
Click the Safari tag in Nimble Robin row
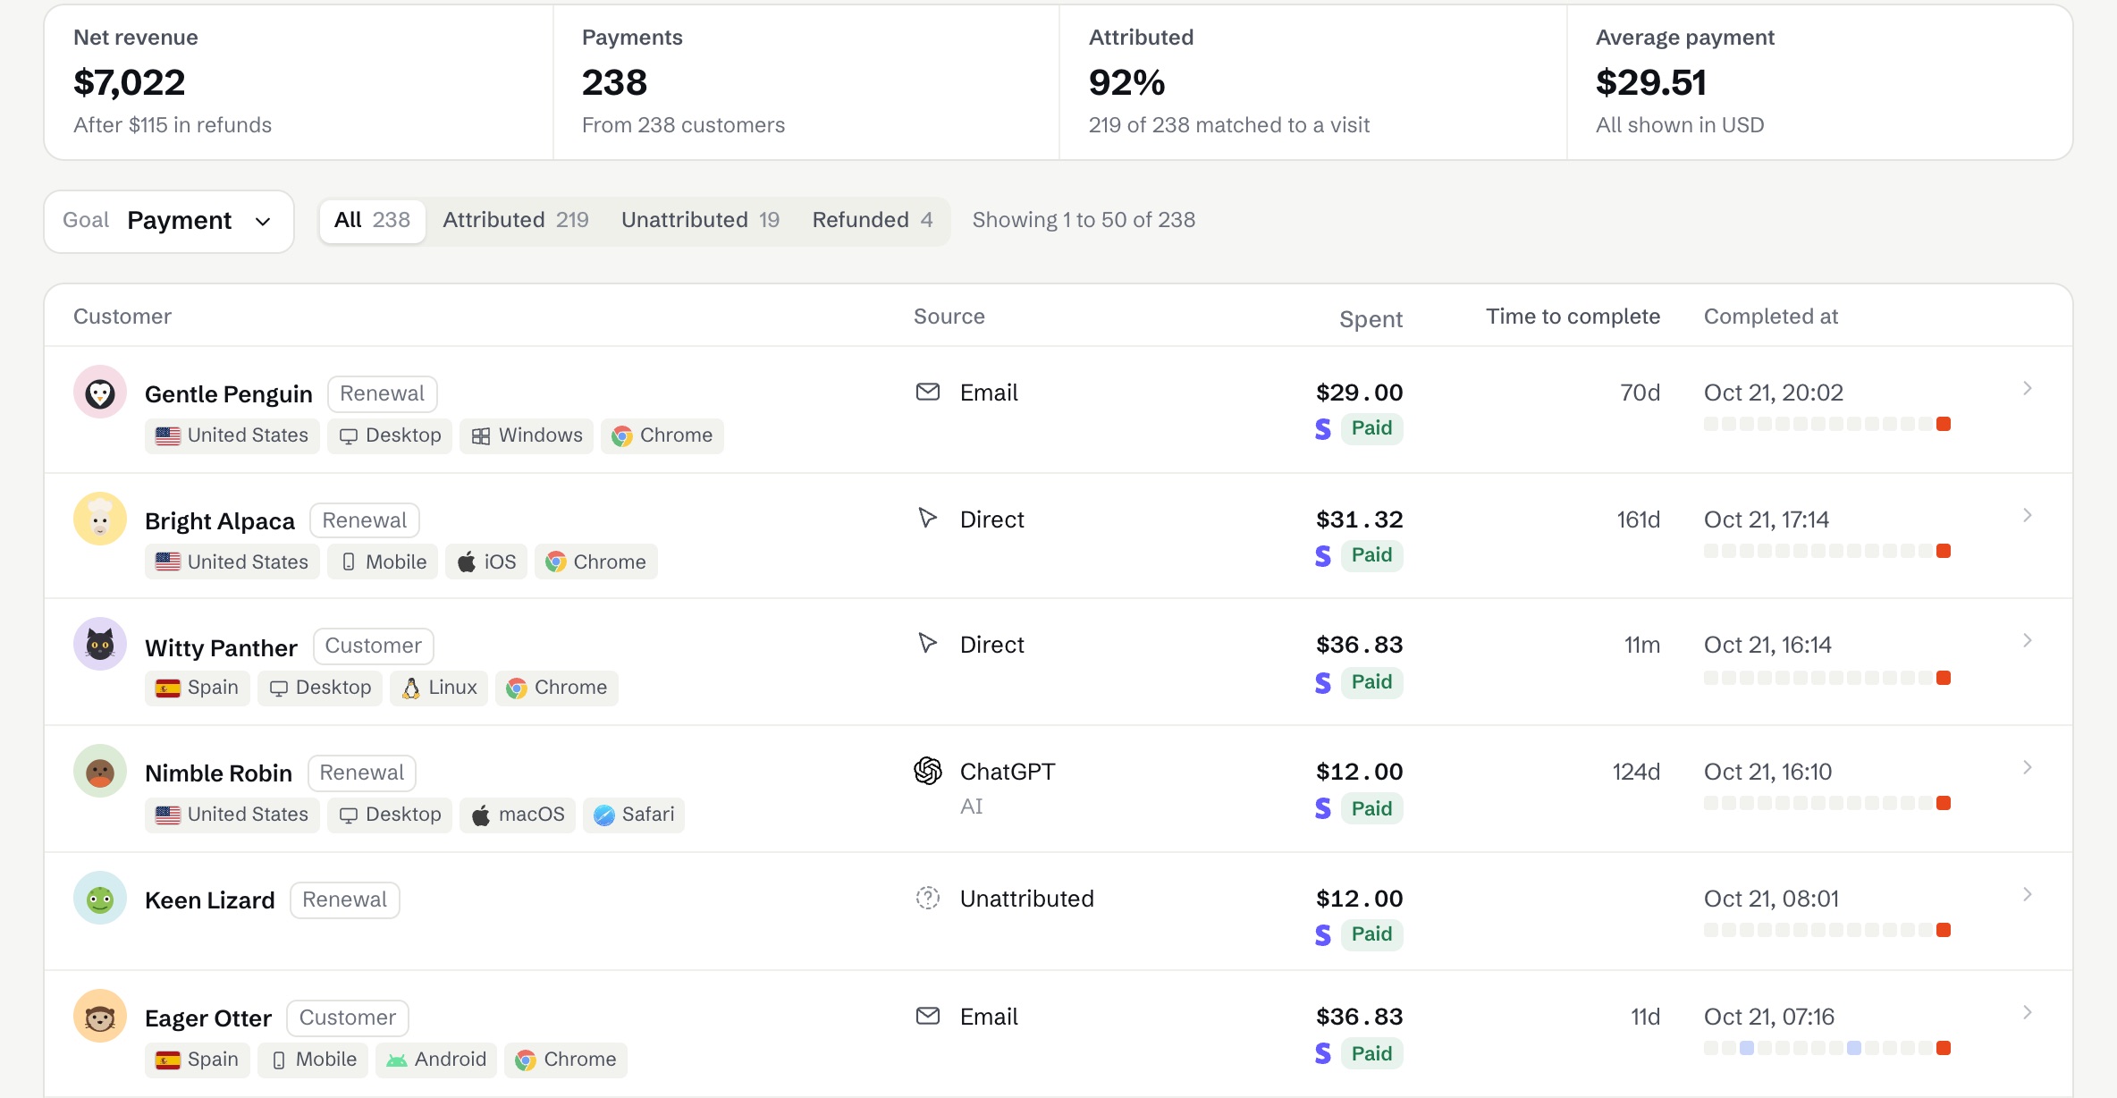634,815
